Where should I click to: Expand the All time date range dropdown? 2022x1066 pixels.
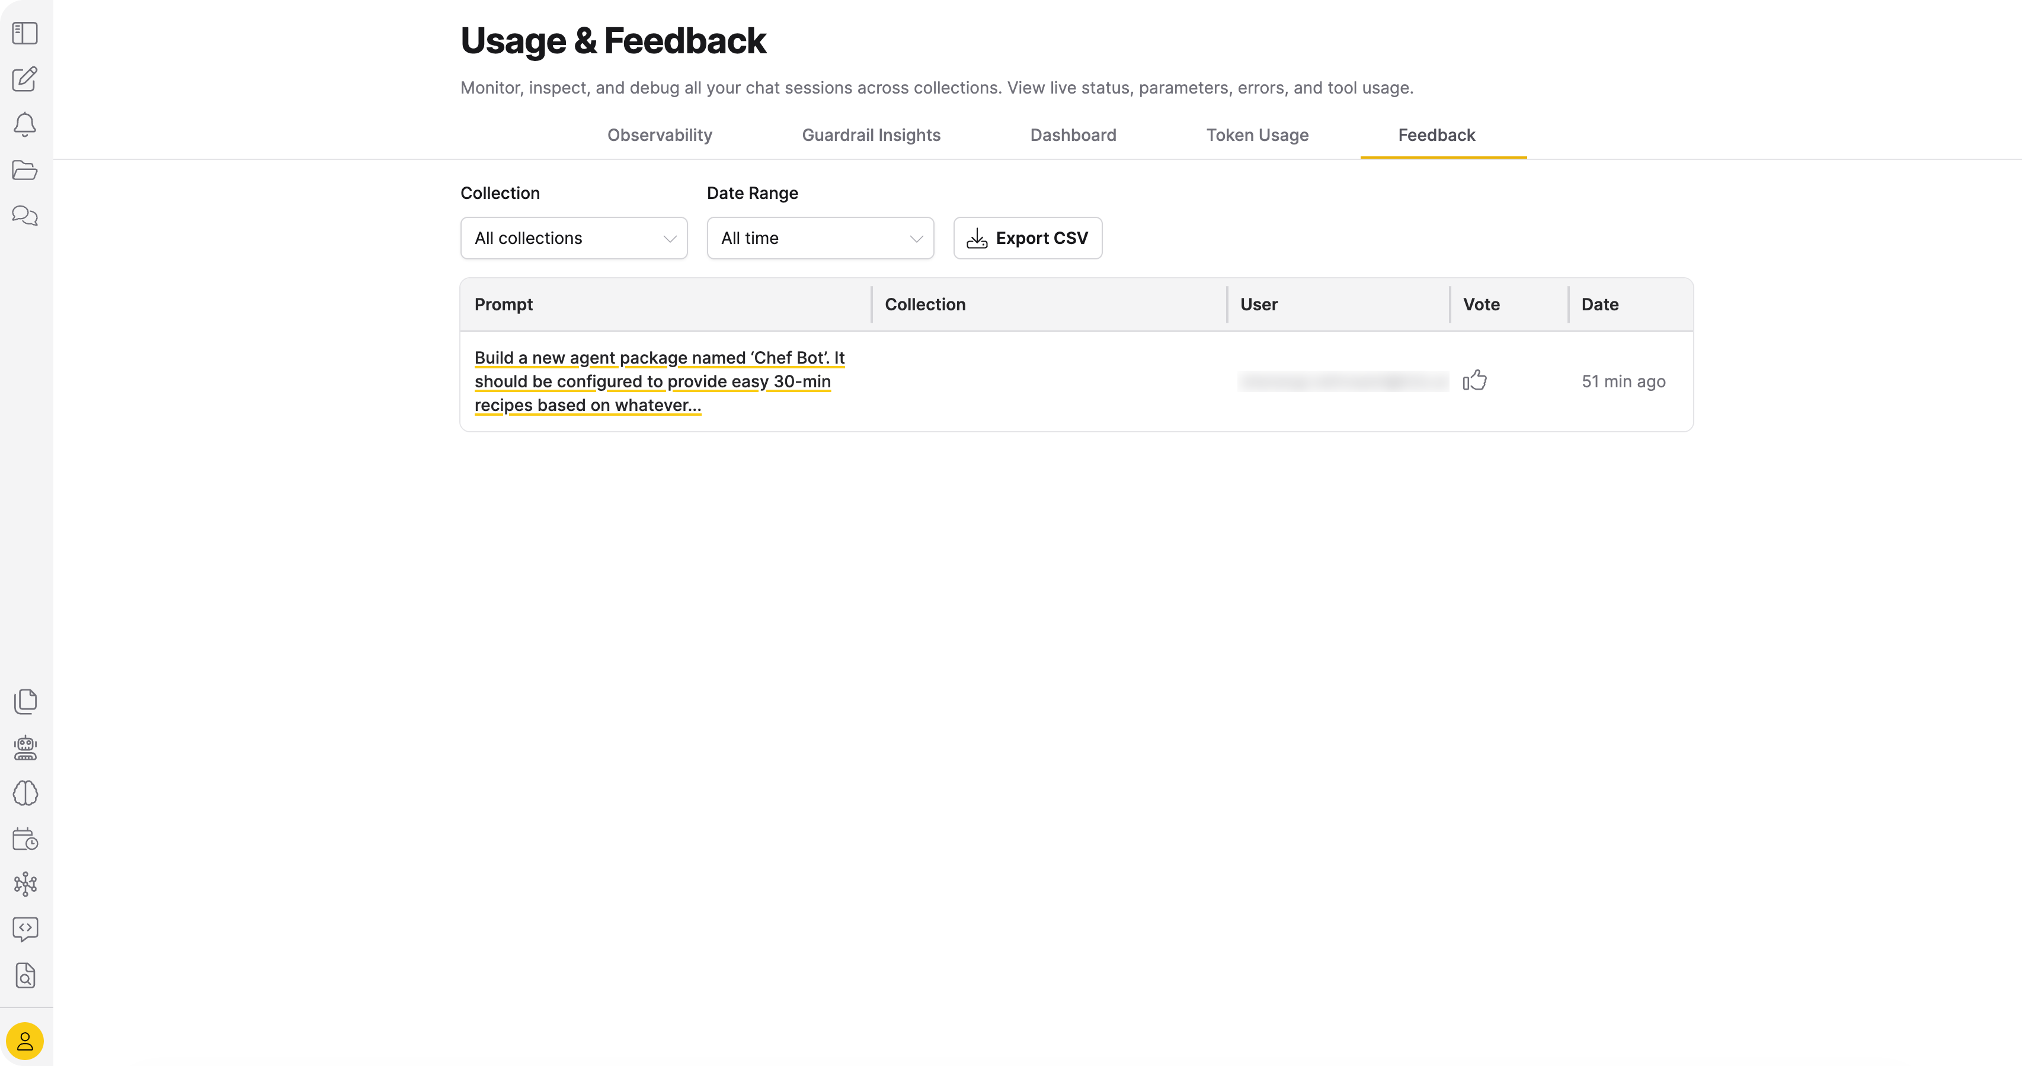[x=820, y=237]
